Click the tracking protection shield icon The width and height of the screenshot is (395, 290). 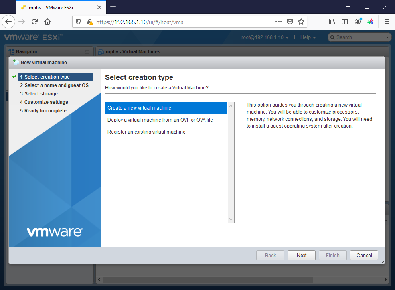tap(78, 22)
